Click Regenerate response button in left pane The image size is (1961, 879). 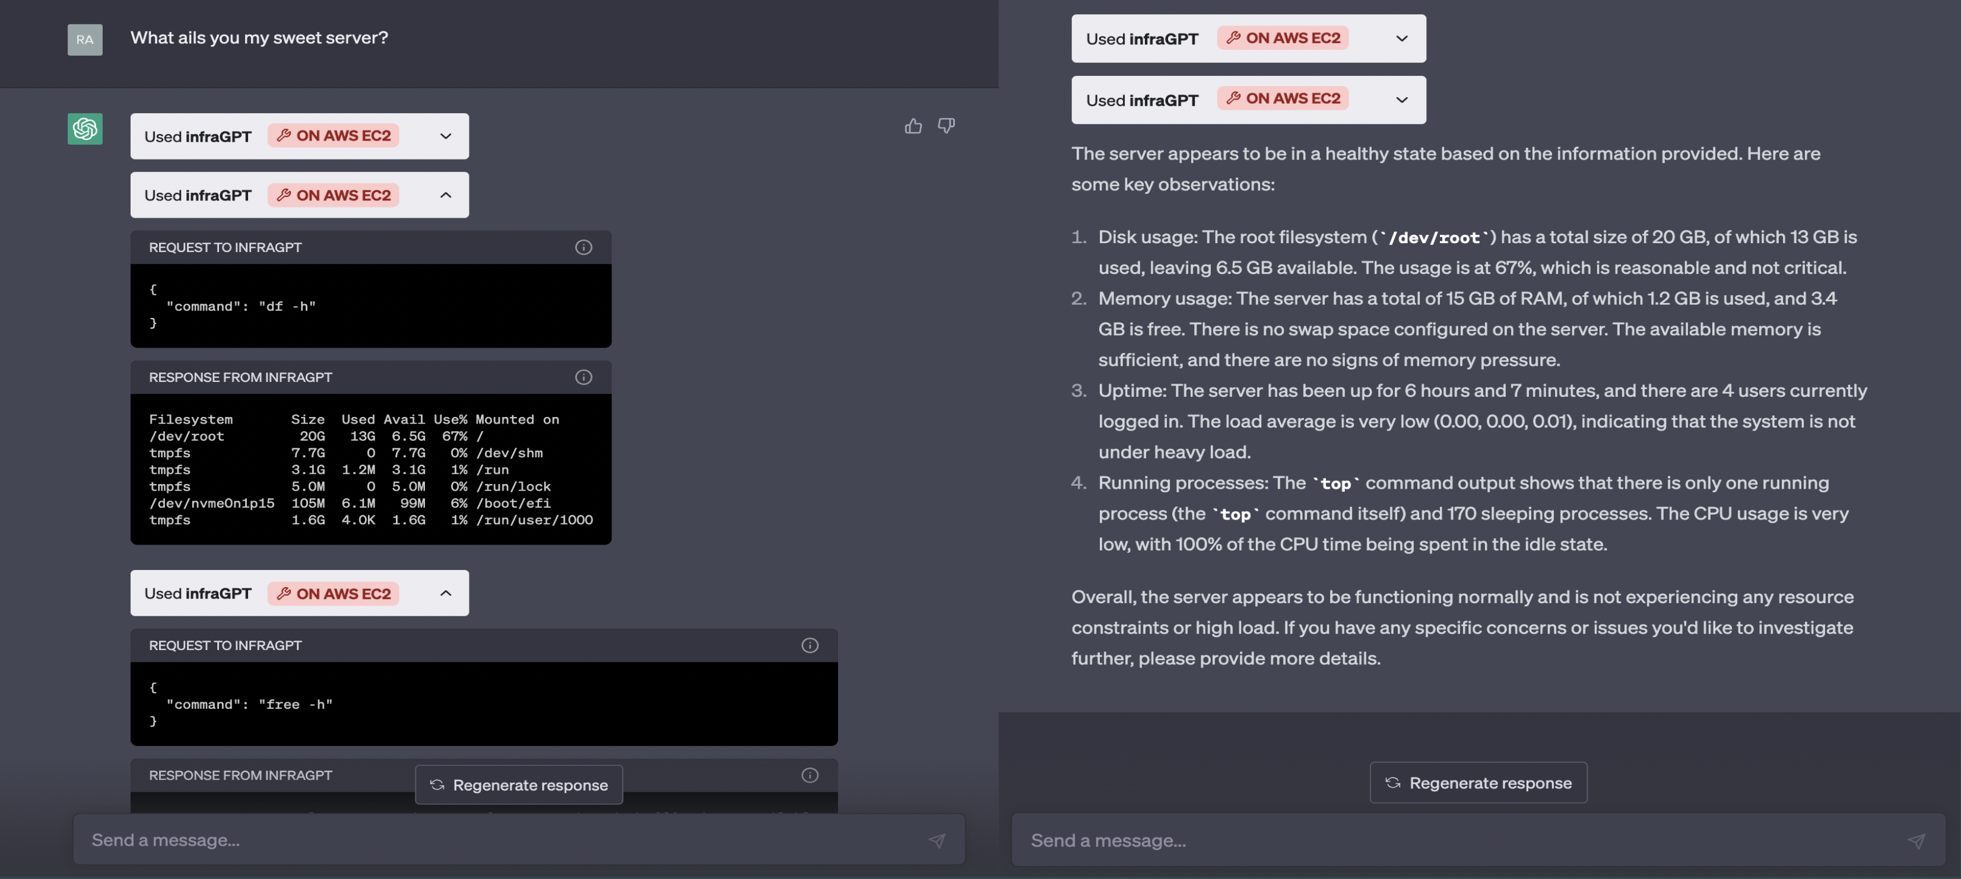point(518,785)
